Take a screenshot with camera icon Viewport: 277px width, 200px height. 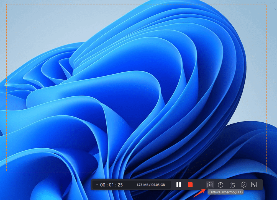210,185
